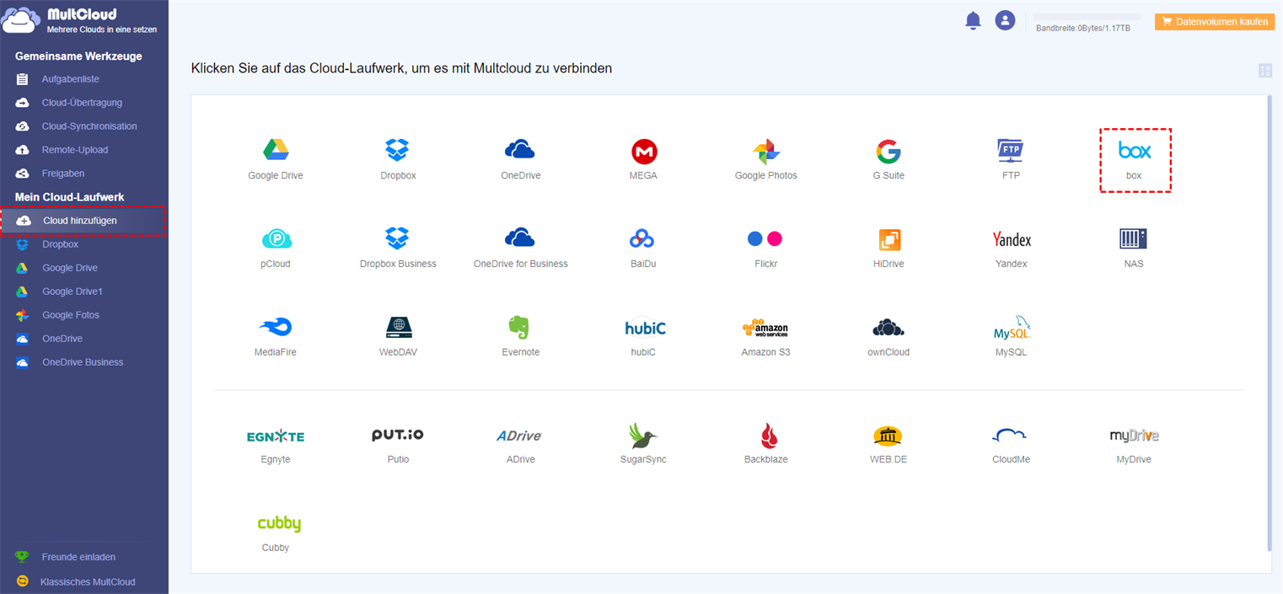Click Freunde einladen link

tap(78, 557)
